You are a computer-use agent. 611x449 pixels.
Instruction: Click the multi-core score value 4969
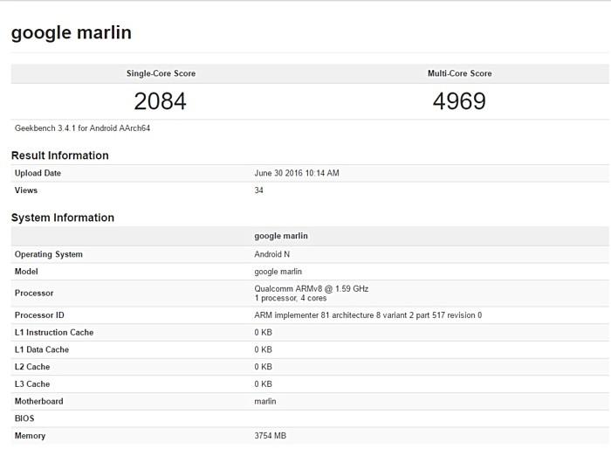click(459, 101)
